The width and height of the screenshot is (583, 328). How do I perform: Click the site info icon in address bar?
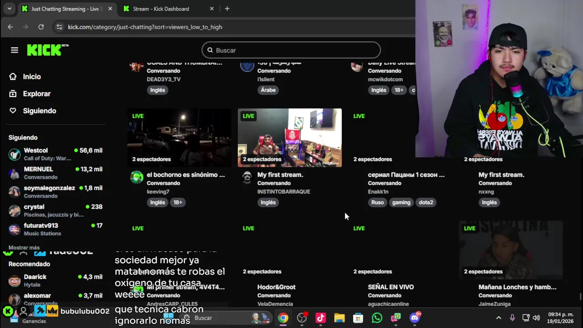tap(59, 27)
